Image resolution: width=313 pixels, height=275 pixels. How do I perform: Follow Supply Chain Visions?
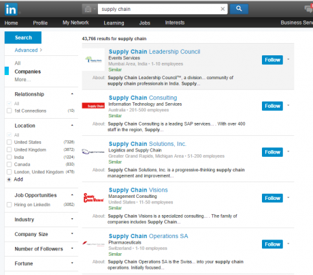(272, 198)
